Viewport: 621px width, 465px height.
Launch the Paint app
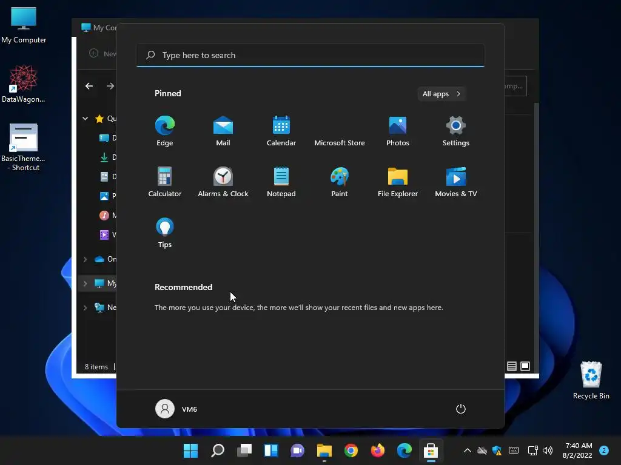coord(340,182)
